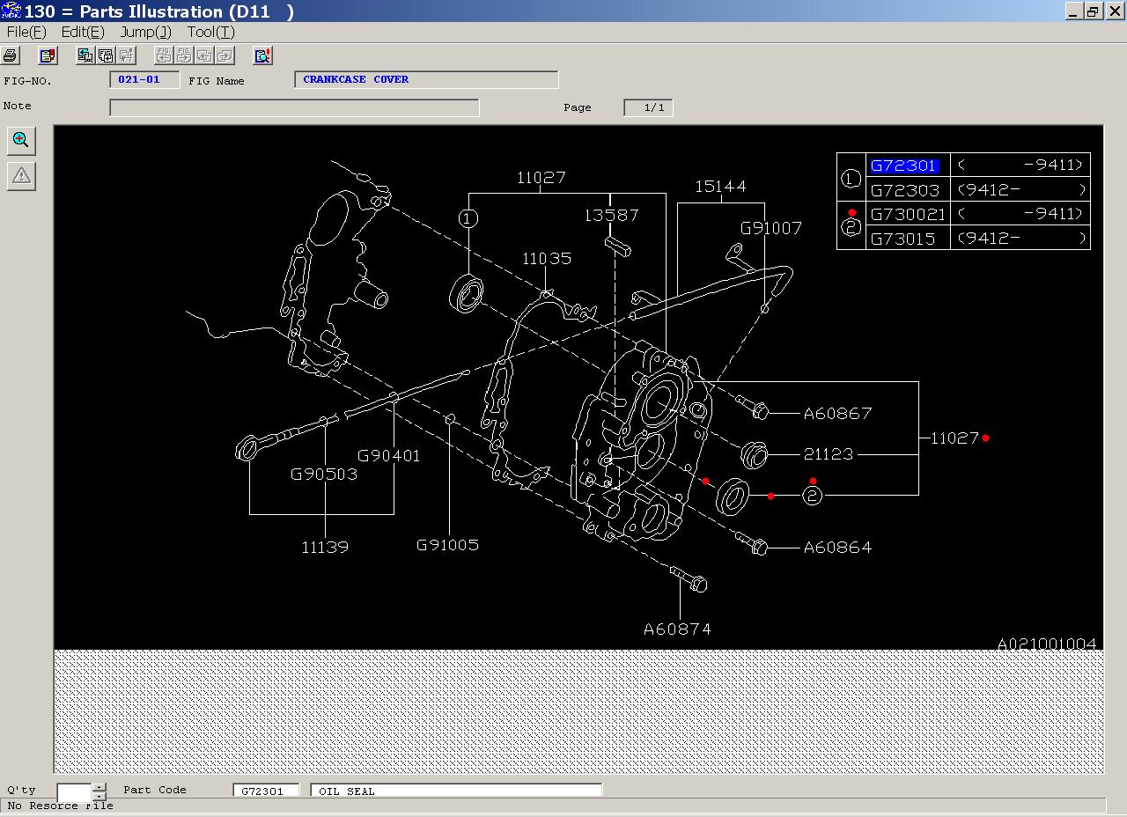Decrease quantity with Q'ty down arrow
Screen dimensions: 1127x817
[x=99, y=796]
